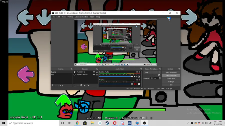Select the 'brb' scene entry

(62, 74)
